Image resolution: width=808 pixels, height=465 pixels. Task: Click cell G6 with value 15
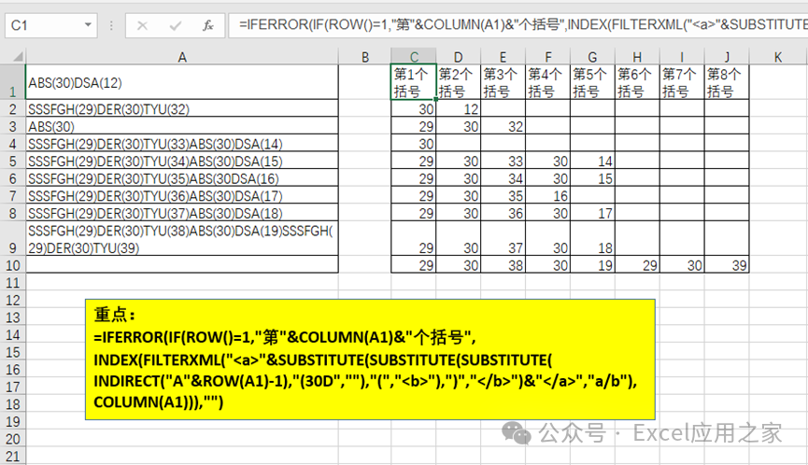592,178
